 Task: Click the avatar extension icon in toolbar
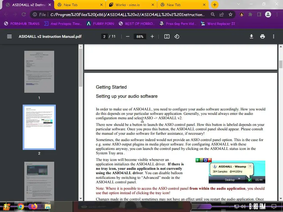(242, 14)
